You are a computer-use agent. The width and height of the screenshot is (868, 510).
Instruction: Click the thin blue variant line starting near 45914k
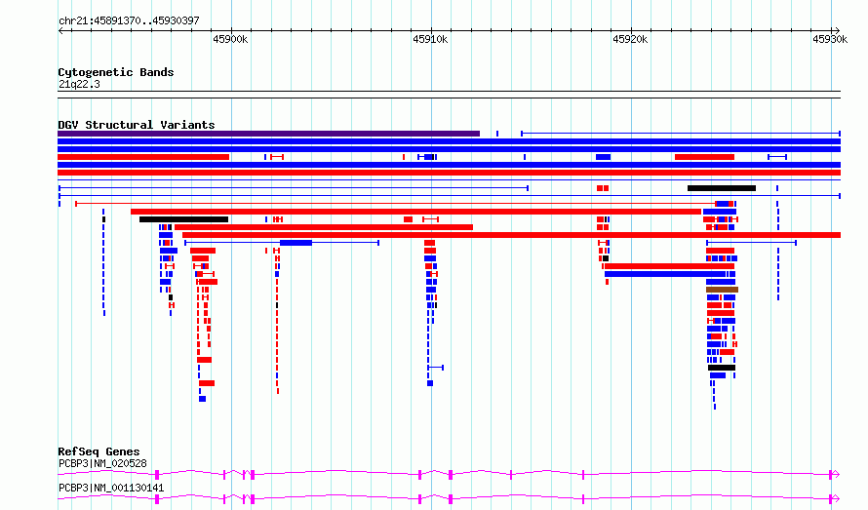point(681,134)
